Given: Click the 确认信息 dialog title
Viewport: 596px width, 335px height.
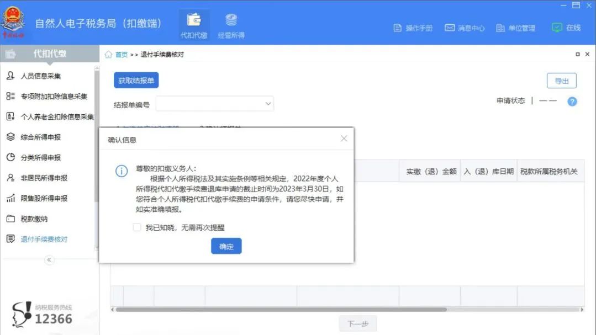Looking at the screenshot, I should point(122,140).
